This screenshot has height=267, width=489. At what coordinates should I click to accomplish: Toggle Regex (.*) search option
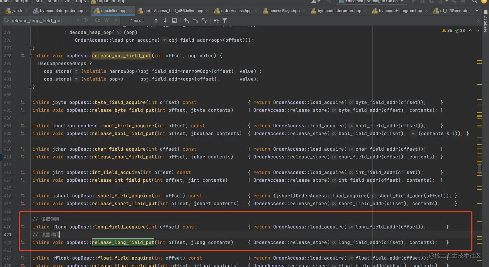[x=116, y=20]
